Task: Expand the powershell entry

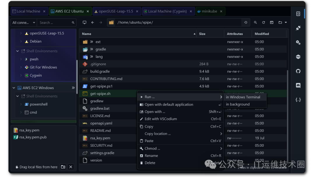Action: pos(21,104)
